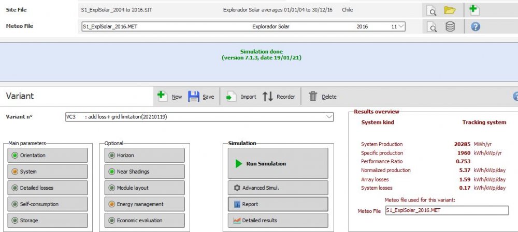
Task: Click the blue help question mark
Action: [x=475, y=27]
